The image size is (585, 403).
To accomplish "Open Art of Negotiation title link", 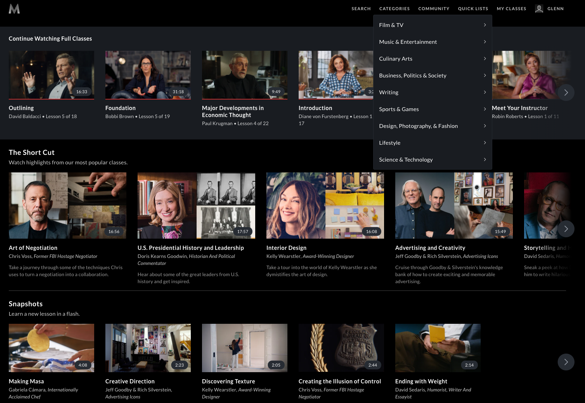I will (x=33, y=248).
